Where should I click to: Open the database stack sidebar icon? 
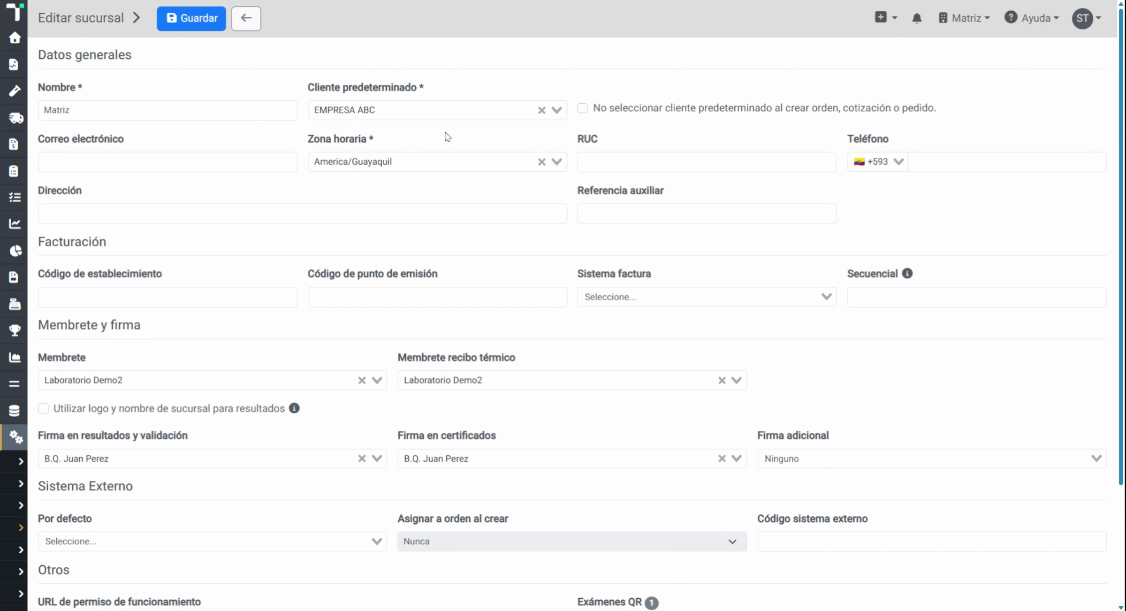(x=15, y=411)
